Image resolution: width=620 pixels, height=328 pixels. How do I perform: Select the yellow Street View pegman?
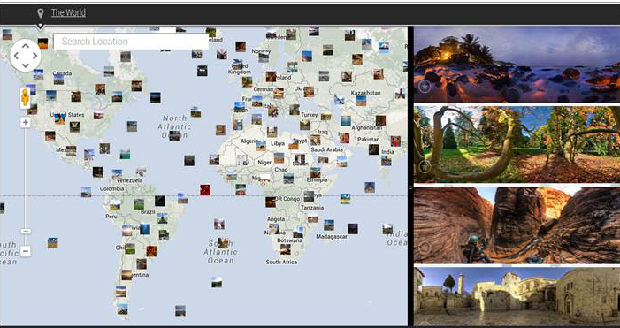(26, 98)
